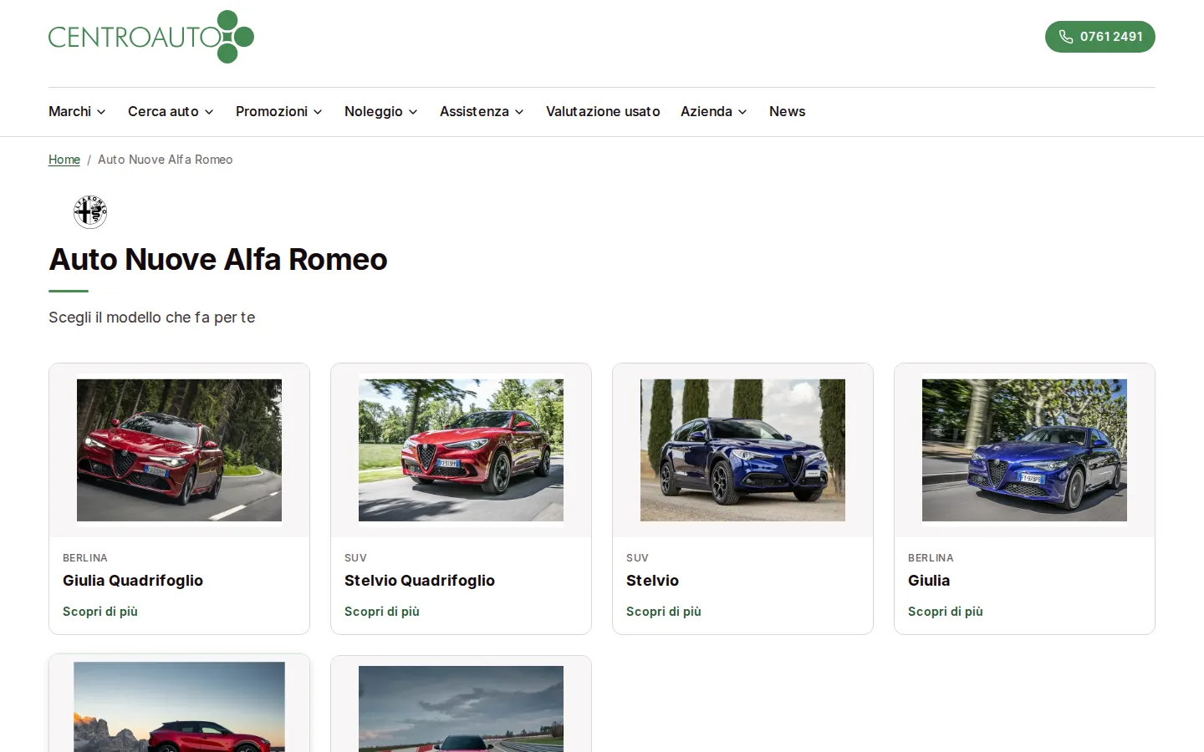Image resolution: width=1204 pixels, height=752 pixels.
Task: Expand the Marchi dropdown menu
Action: tap(77, 111)
